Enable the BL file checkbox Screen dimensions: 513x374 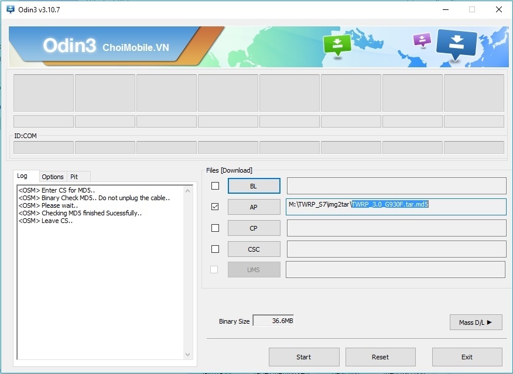click(x=215, y=186)
